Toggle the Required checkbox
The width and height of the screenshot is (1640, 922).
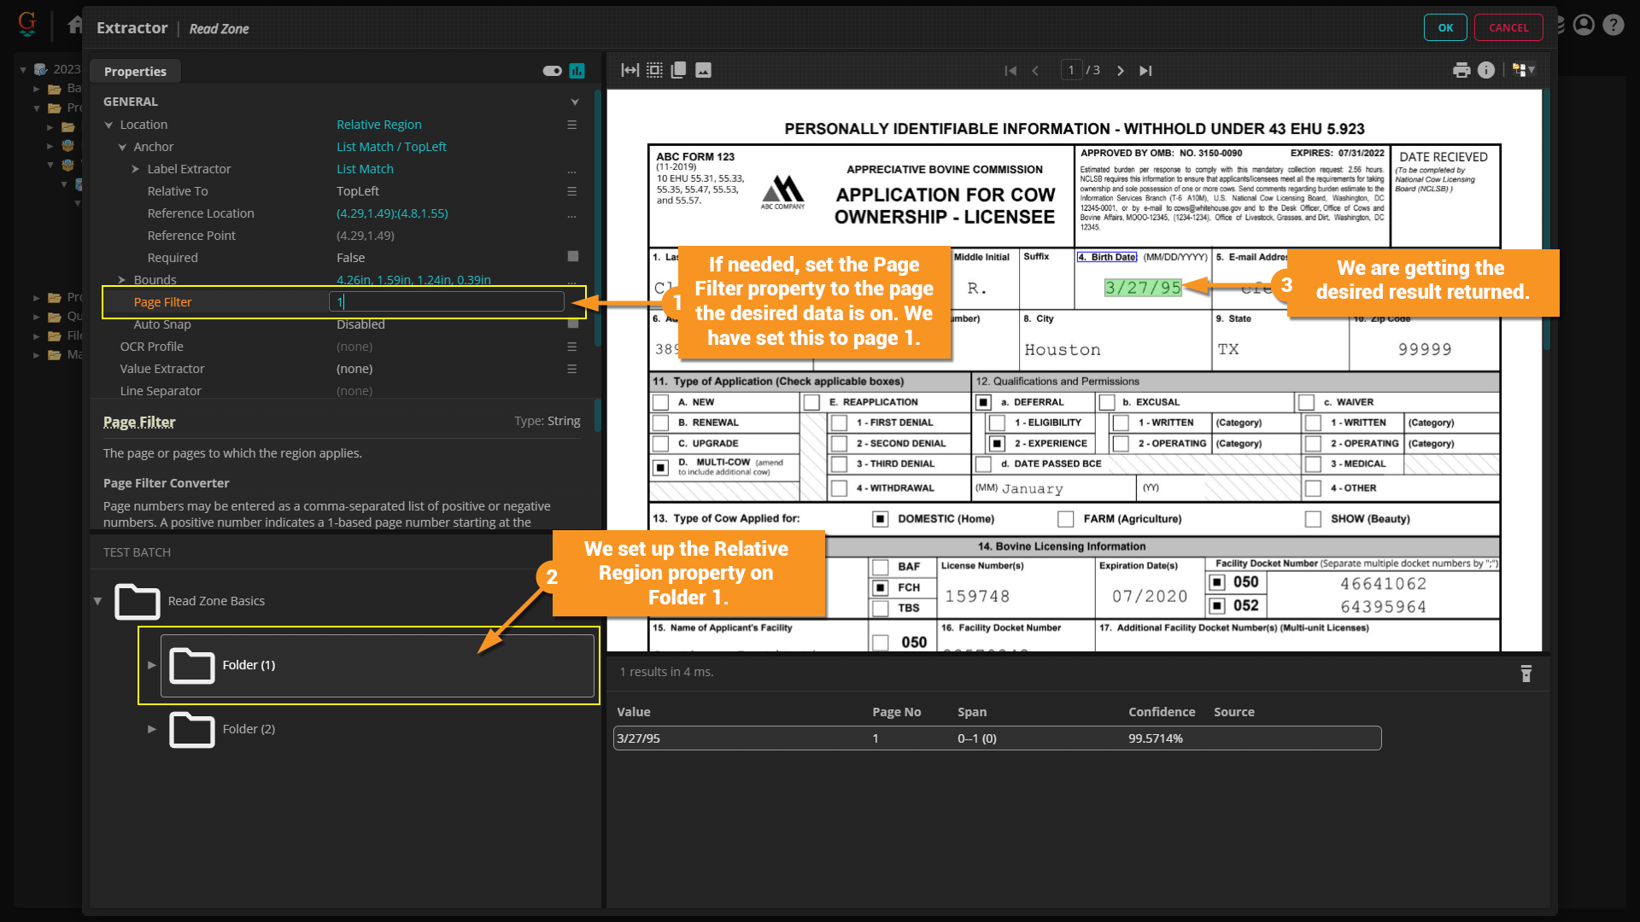[x=573, y=257]
